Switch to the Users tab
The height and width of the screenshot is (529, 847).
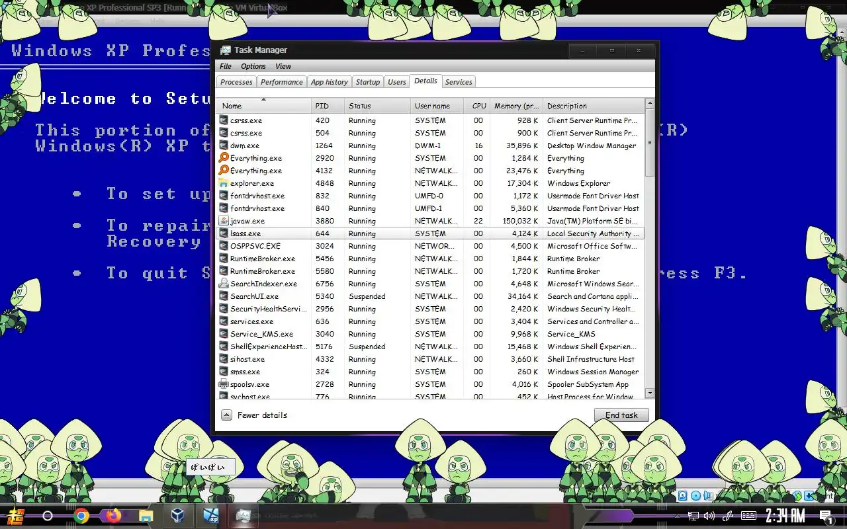396,82
